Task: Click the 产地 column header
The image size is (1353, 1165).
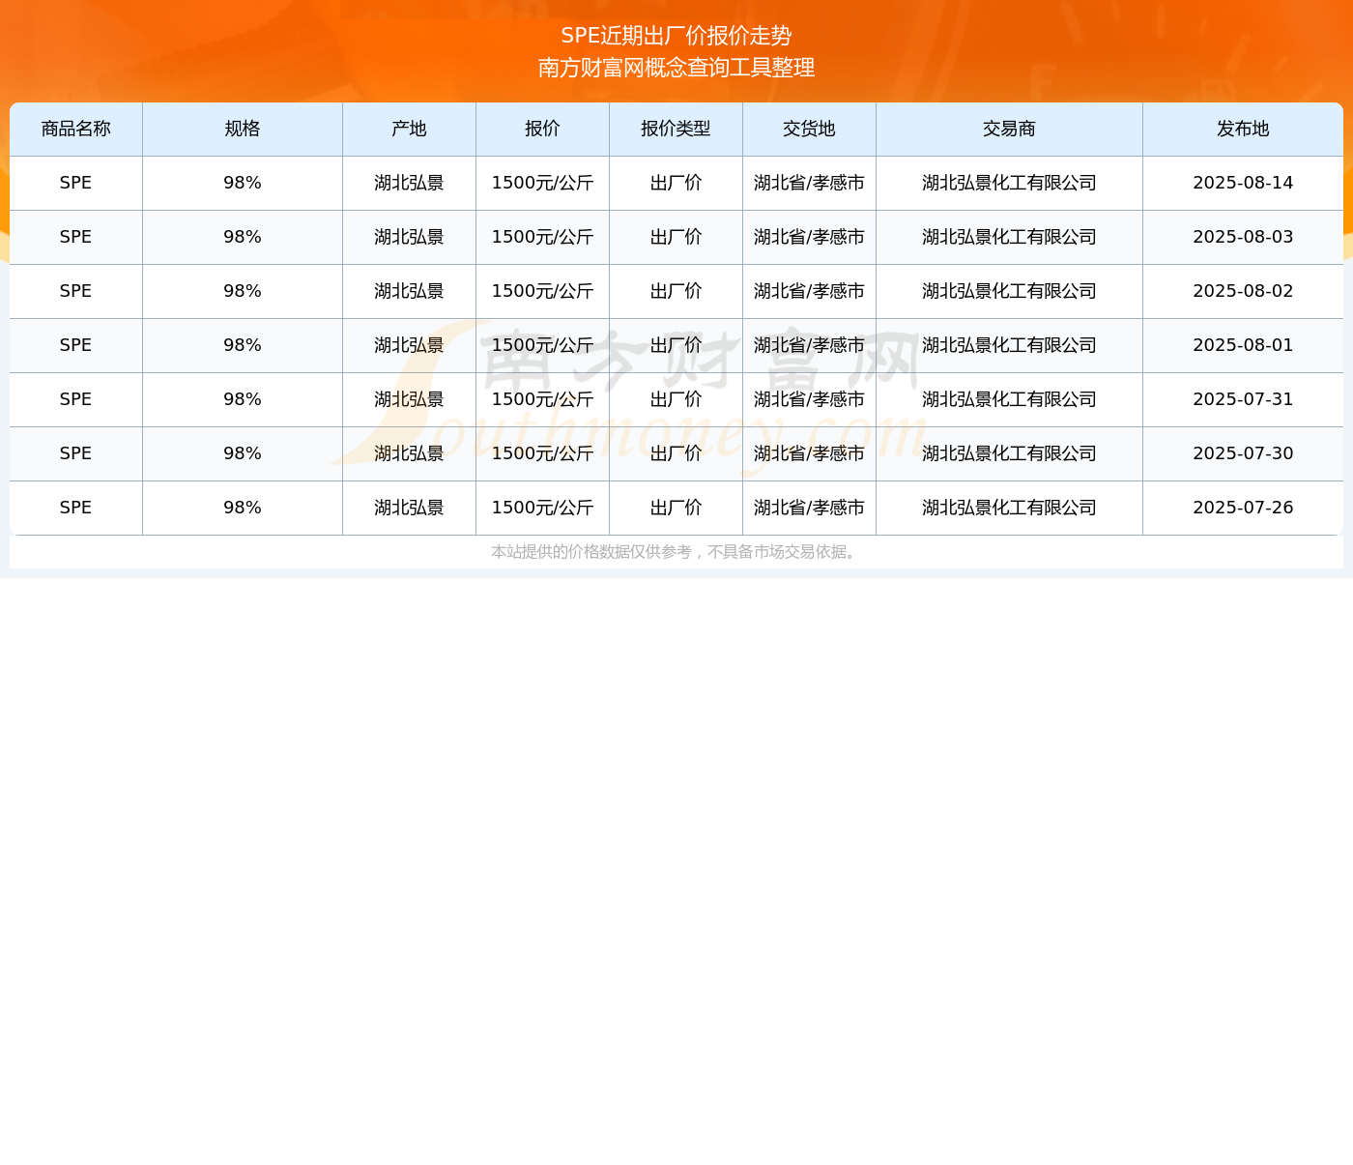Action: pyautogui.click(x=409, y=129)
